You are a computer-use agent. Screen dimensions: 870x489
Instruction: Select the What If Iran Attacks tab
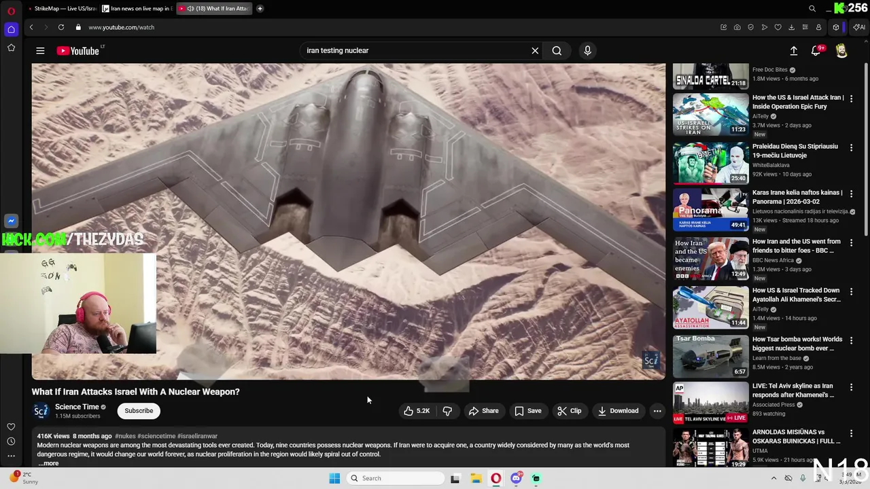[x=215, y=9]
